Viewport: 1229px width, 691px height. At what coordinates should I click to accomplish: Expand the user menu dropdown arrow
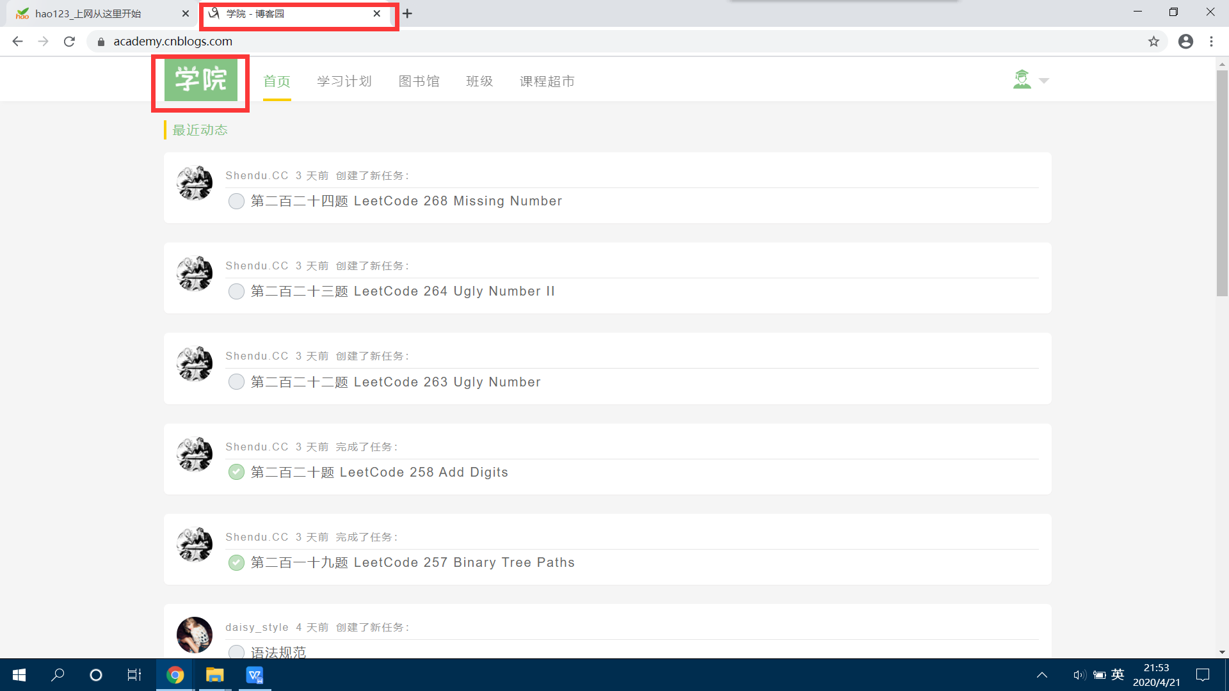pyautogui.click(x=1044, y=81)
